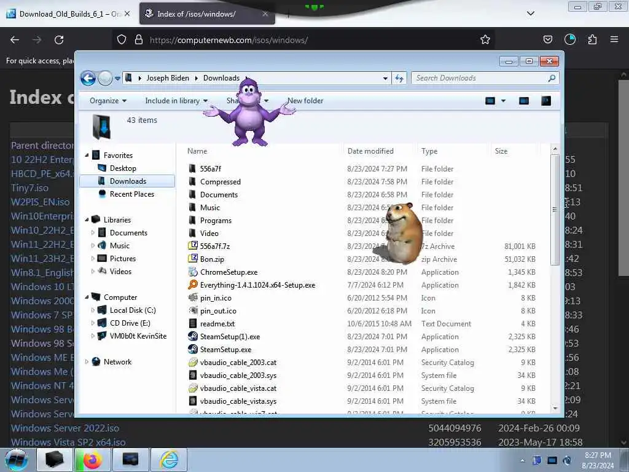This screenshot has height=472, width=629.
Task: Select the 556a7f.7z archive icon
Action: (193, 246)
